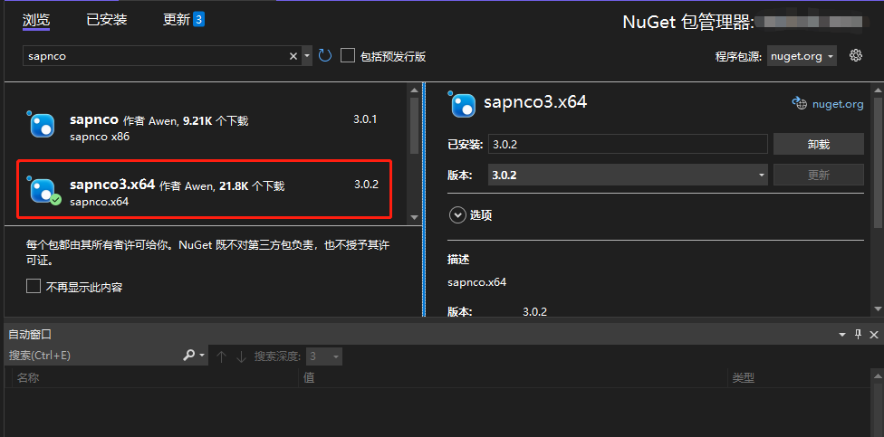Viewport: 884px width, 437px height.
Task: Open search history dropdown arrow
Action: [x=307, y=56]
